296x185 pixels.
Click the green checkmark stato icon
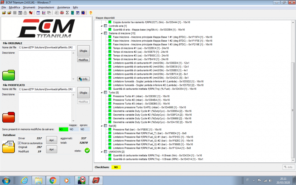click(x=87, y=150)
